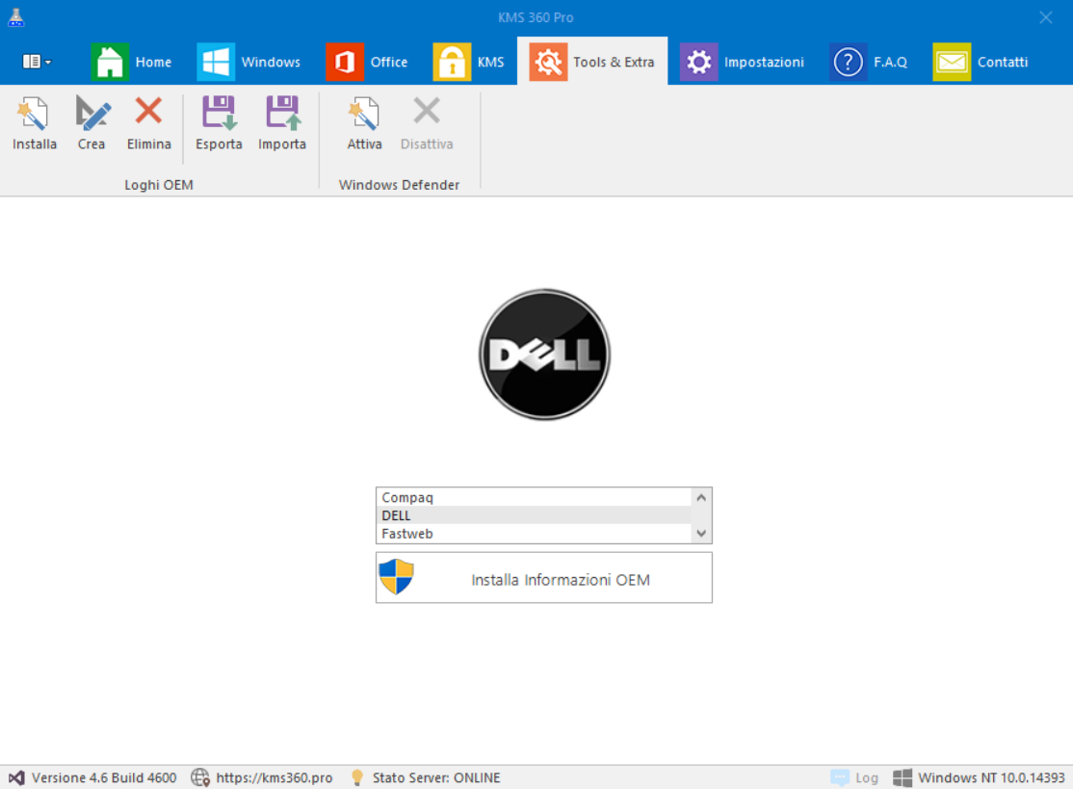Open the Home tab
The width and height of the screenshot is (1073, 789).
(132, 62)
